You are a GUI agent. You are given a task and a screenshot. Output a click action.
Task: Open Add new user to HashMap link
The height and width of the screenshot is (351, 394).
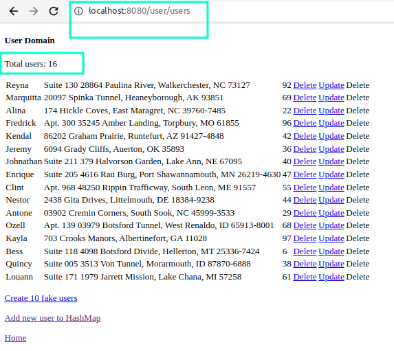[52, 318]
